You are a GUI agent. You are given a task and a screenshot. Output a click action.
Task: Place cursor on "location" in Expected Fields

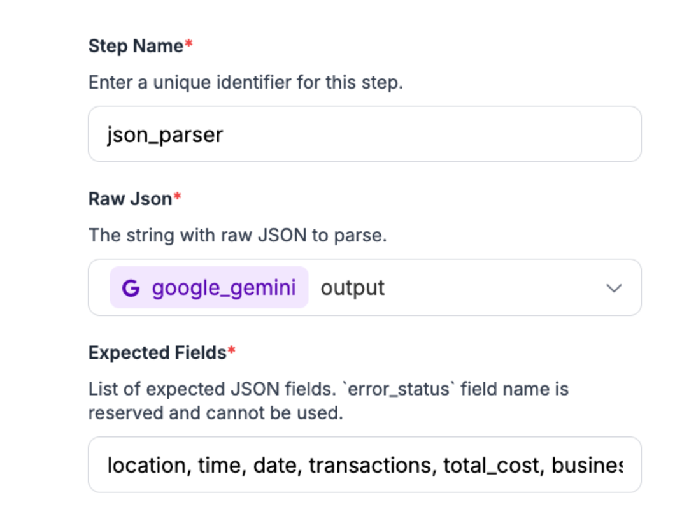[146, 466]
